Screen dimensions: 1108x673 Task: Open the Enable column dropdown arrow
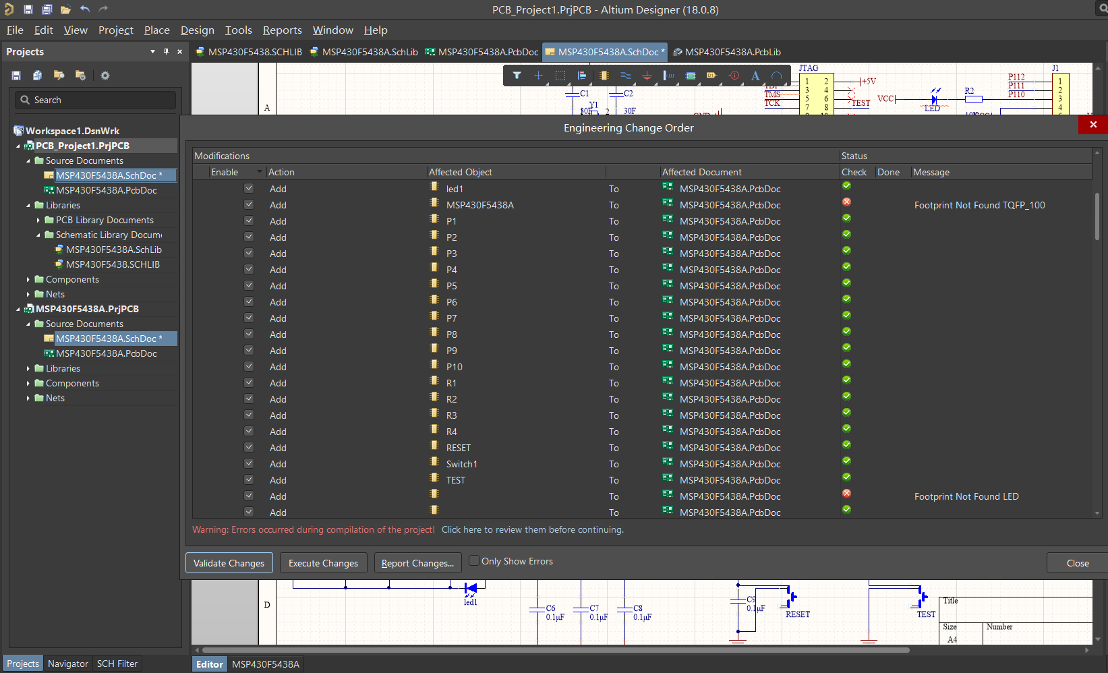[x=260, y=172]
